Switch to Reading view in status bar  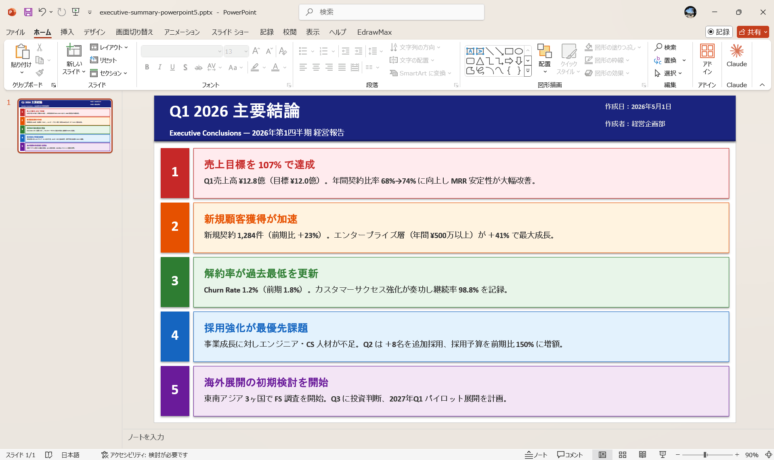pyautogui.click(x=642, y=455)
